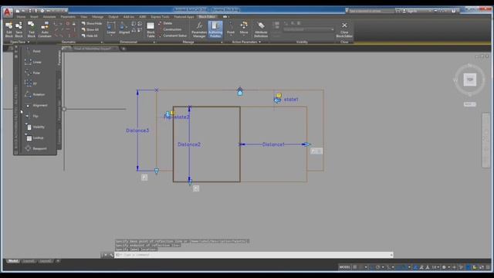Expand the Open/Save panel dropdown
Viewport: 494px width, 278px height.
point(29,42)
